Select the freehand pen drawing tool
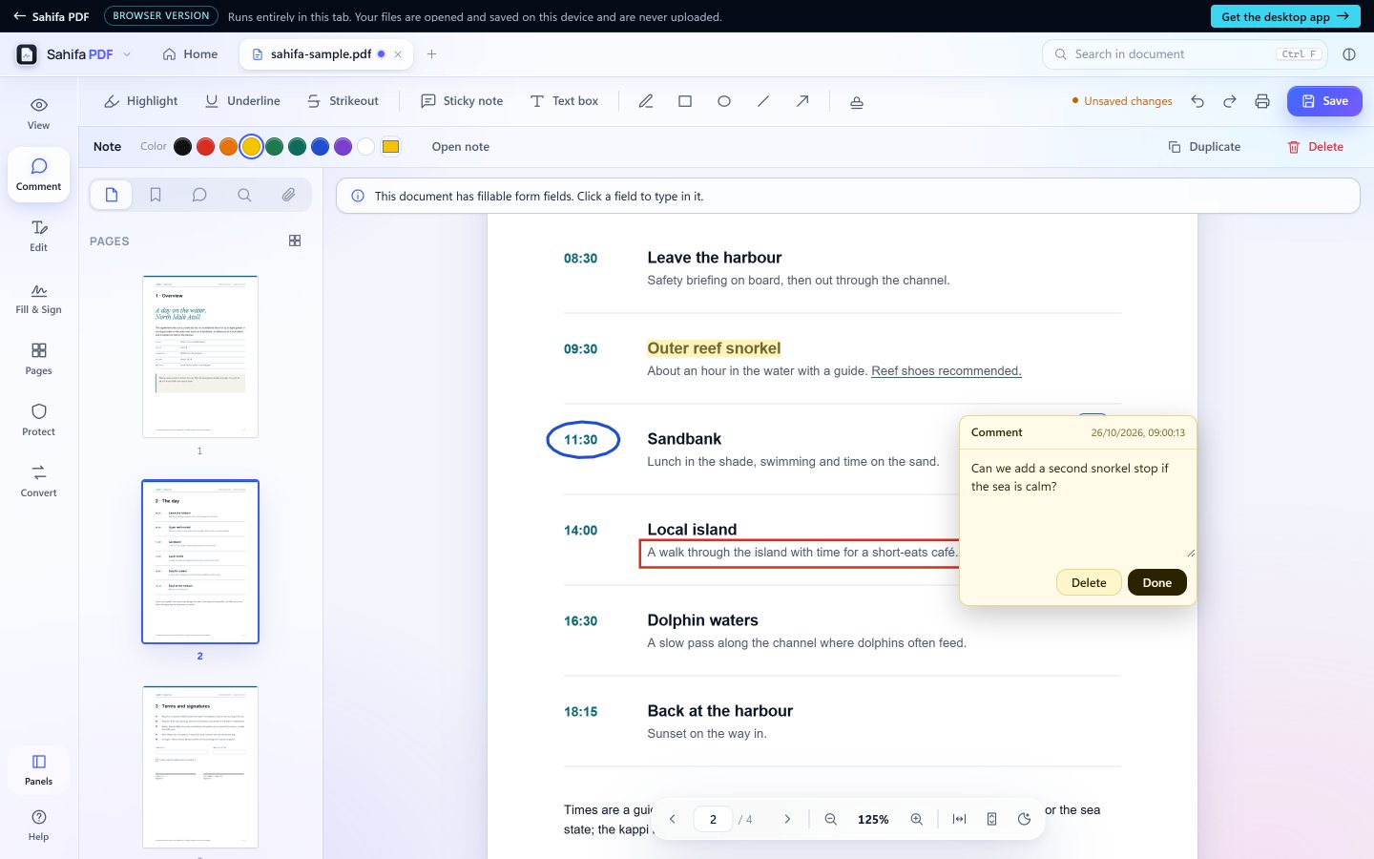Screen dimensions: 1374x859 click(x=646, y=101)
